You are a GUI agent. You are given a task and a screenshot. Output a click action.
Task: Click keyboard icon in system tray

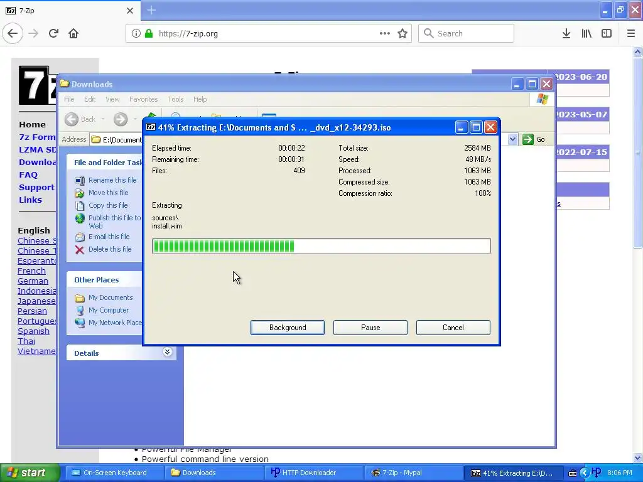coord(573,473)
